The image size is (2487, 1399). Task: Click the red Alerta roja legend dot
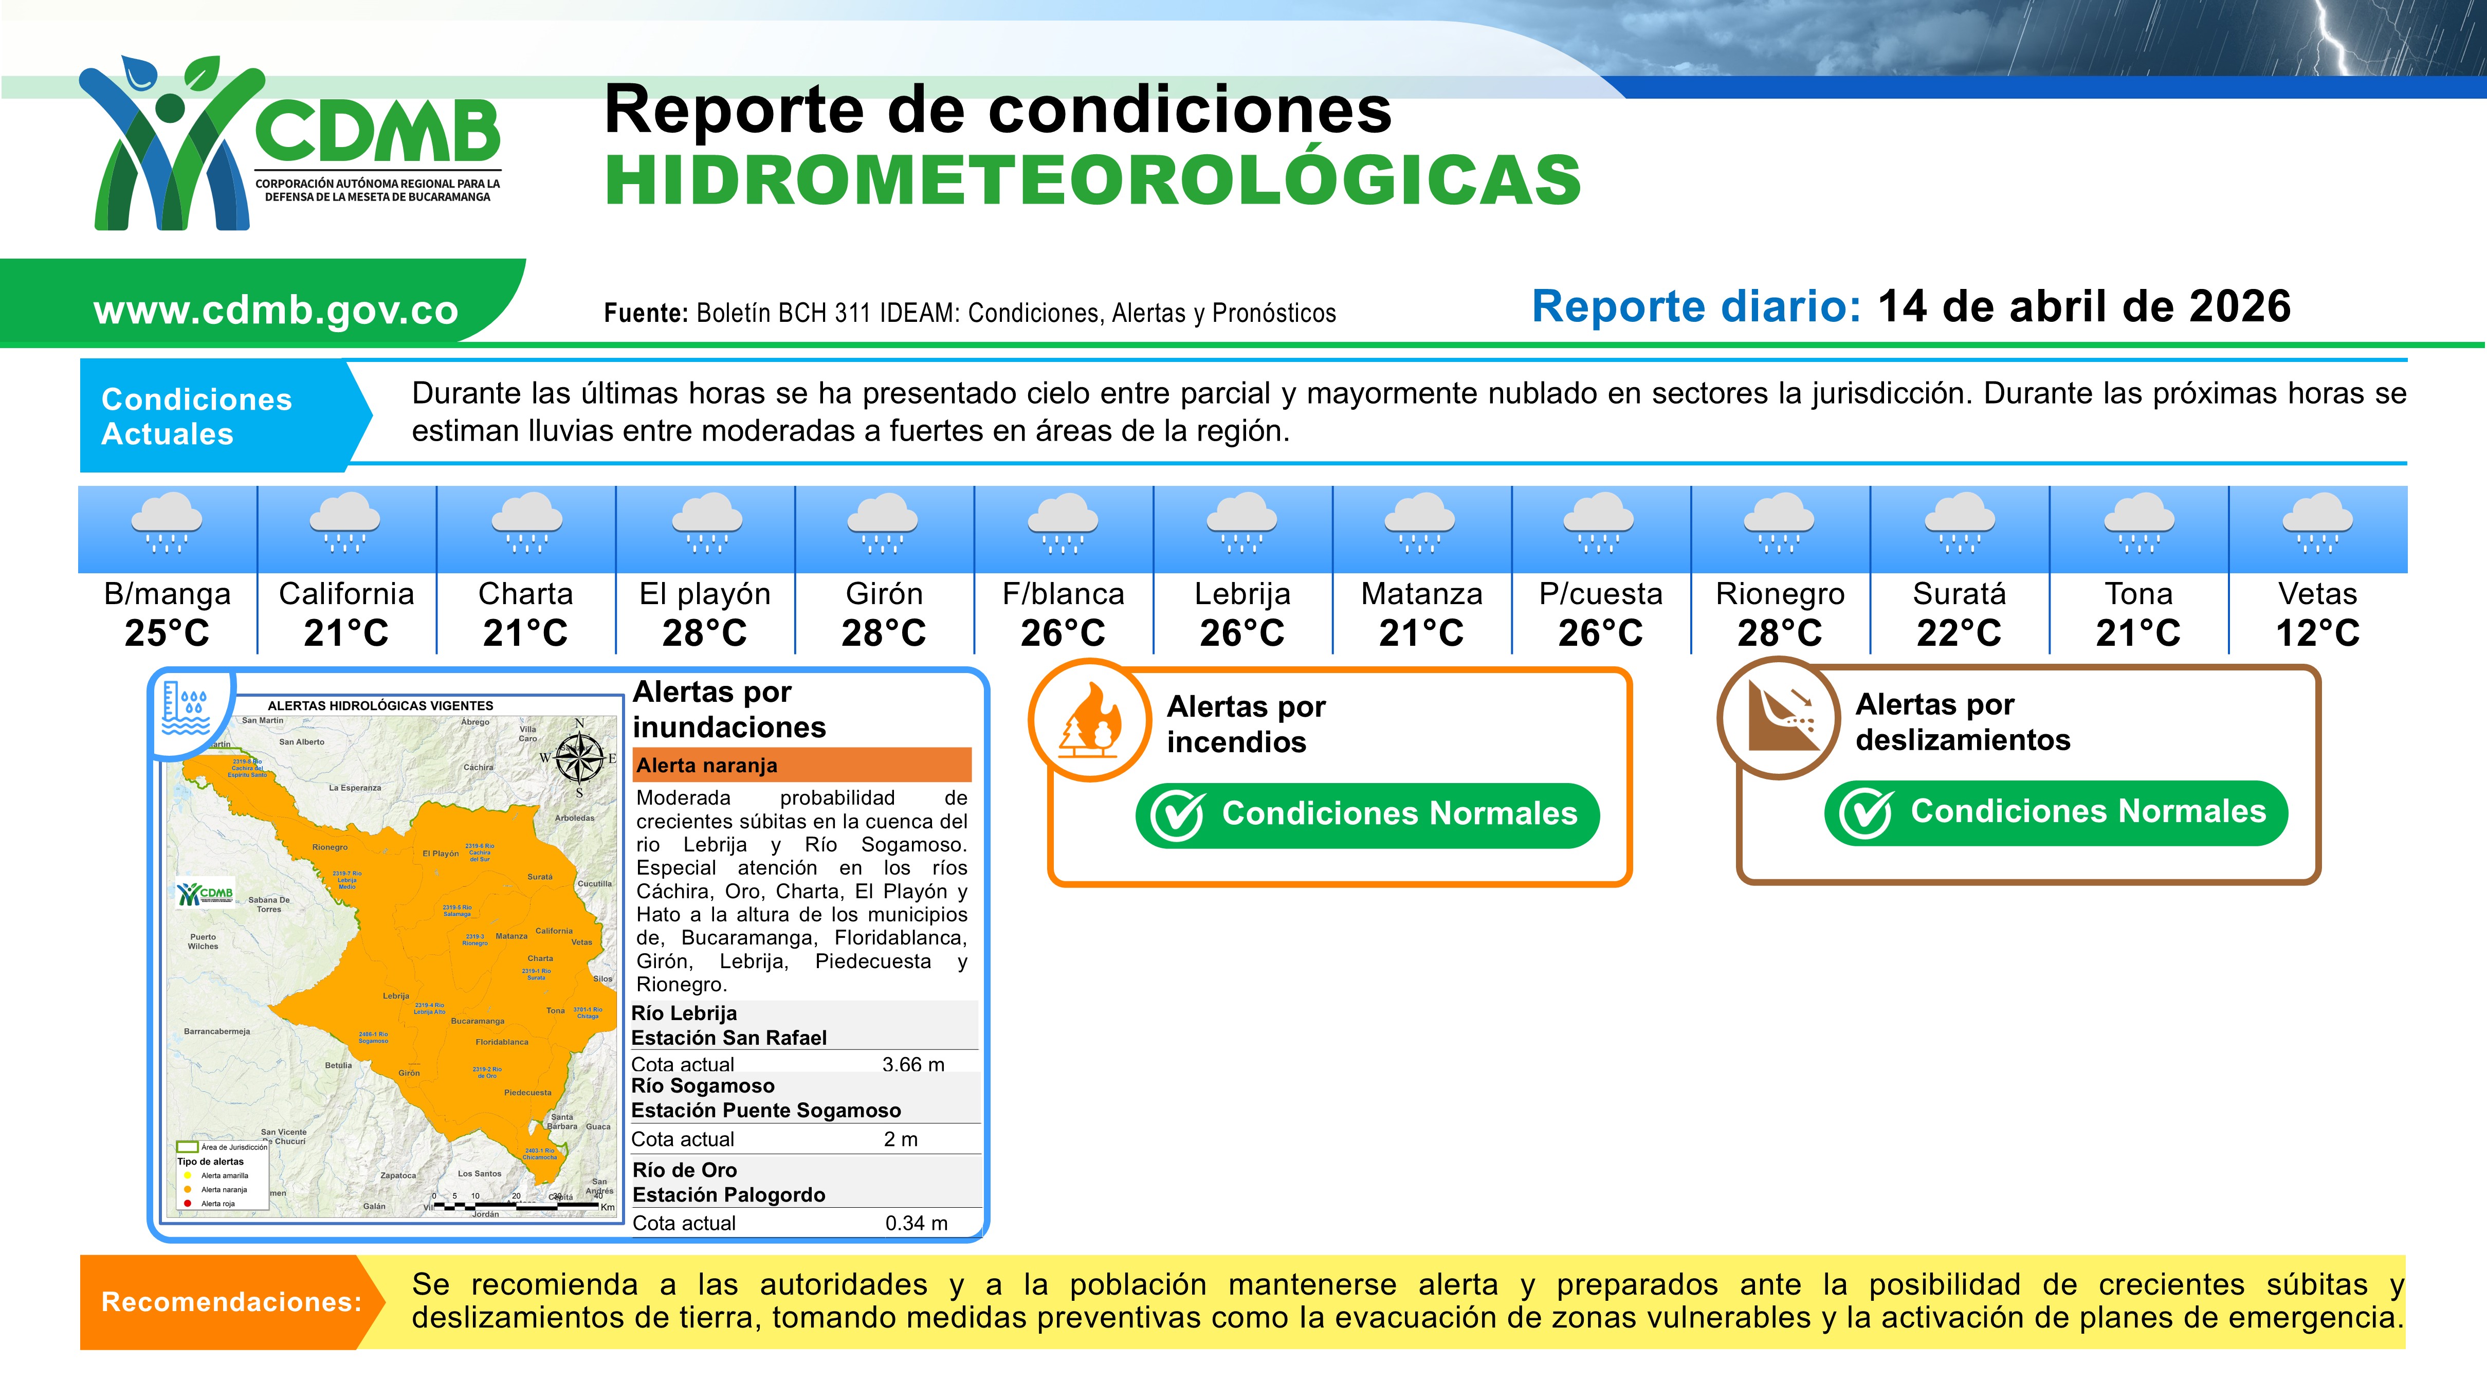click(186, 1204)
